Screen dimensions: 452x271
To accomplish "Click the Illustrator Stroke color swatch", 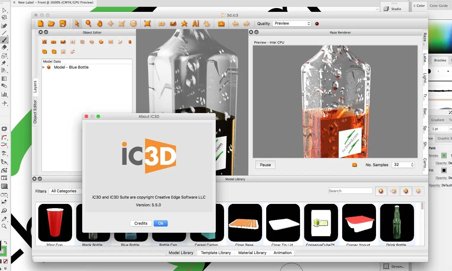I will 444,156.
